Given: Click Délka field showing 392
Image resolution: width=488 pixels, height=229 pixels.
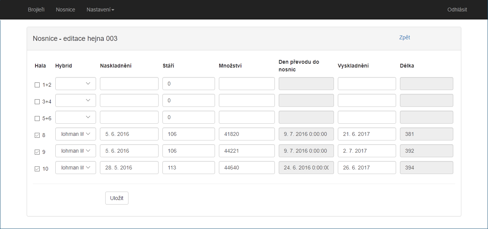Looking at the screenshot, I should click(x=427, y=151).
